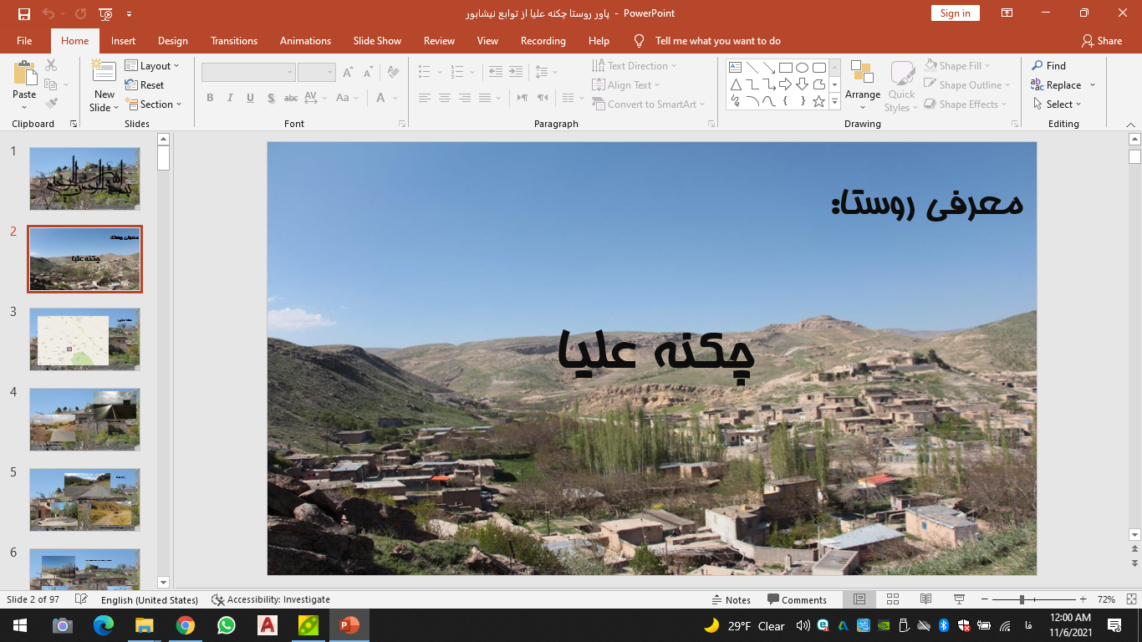Open the Insert tab
The image size is (1142, 642).
(123, 40)
